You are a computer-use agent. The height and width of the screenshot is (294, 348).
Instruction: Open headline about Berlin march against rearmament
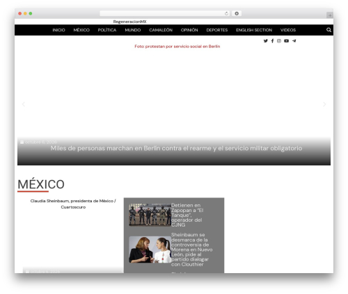(176, 148)
